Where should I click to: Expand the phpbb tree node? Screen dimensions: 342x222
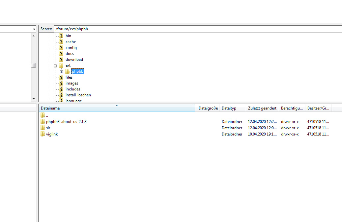click(61, 72)
